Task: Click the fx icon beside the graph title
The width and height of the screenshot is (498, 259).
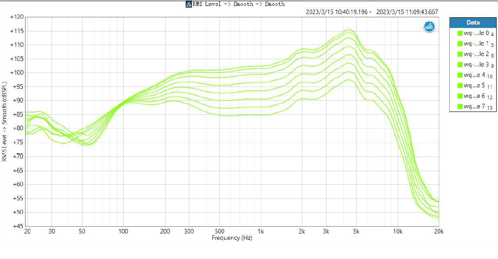Action: pyautogui.click(x=188, y=4)
